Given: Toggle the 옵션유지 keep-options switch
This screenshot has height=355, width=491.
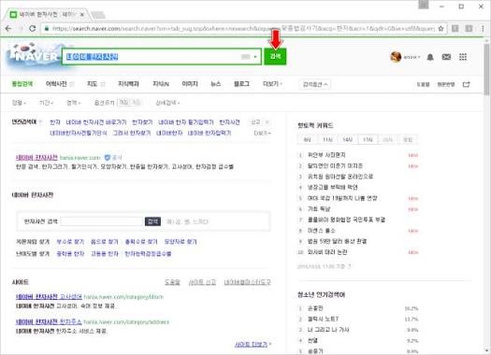Looking at the screenshot, I should click(129, 102).
